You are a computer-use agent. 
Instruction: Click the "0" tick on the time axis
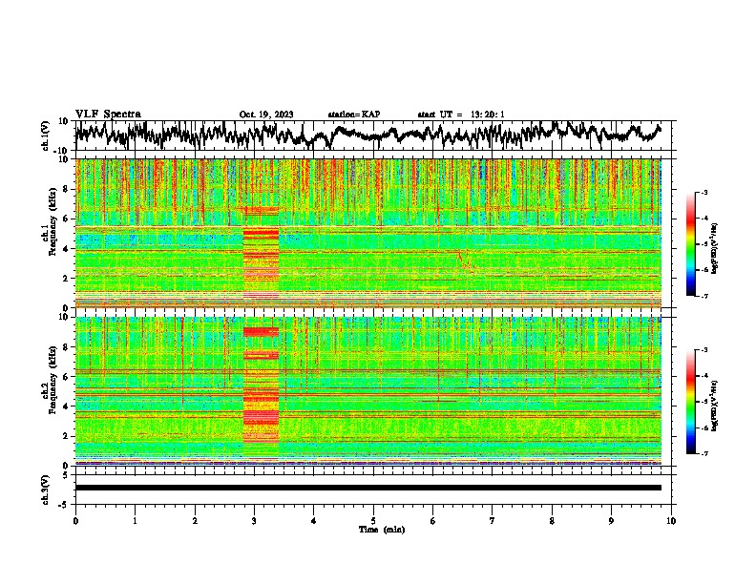click(x=75, y=521)
